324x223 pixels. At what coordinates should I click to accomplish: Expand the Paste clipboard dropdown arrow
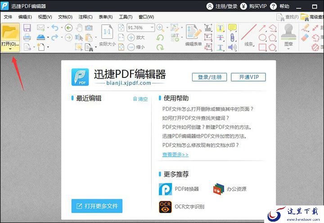pos(96,37)
